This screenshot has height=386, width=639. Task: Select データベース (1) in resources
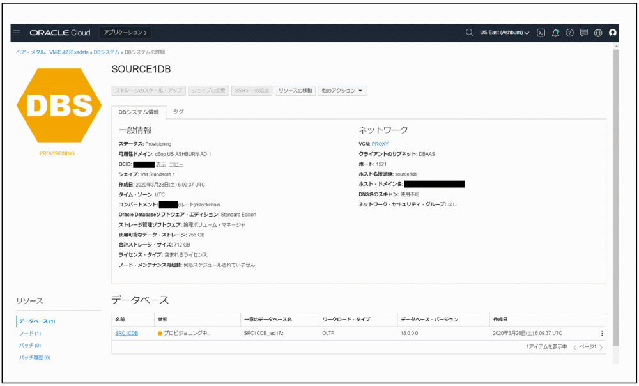(37, 321)
